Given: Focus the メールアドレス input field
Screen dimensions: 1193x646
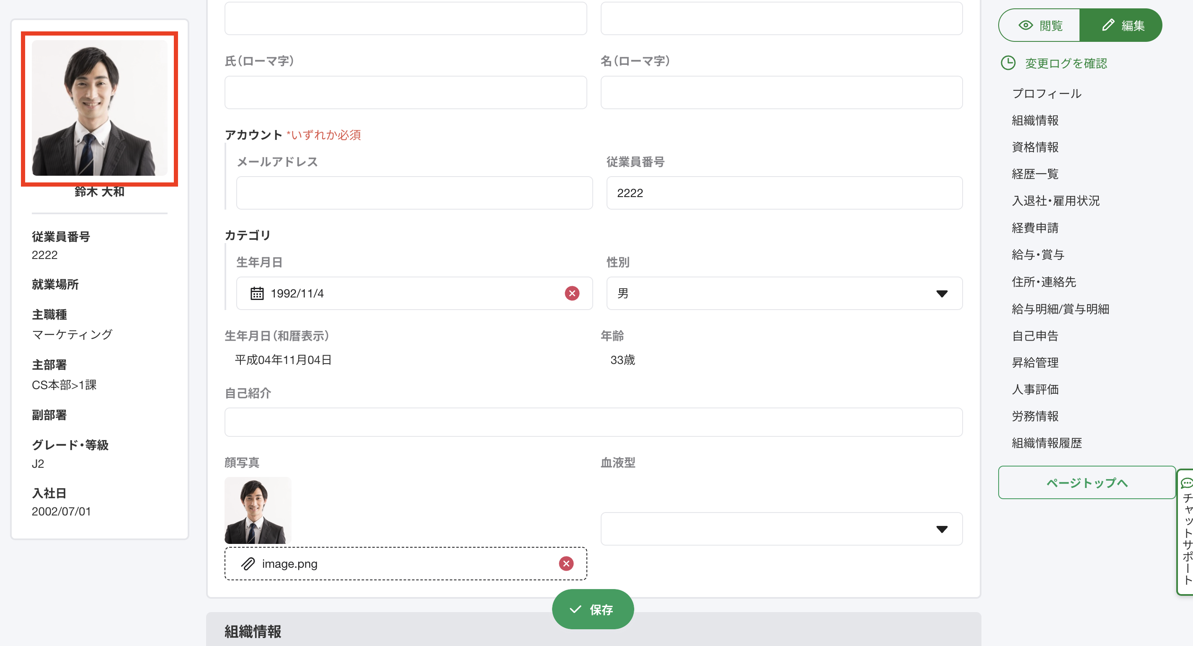Looking at the screenshot, I should click(414, 193).
